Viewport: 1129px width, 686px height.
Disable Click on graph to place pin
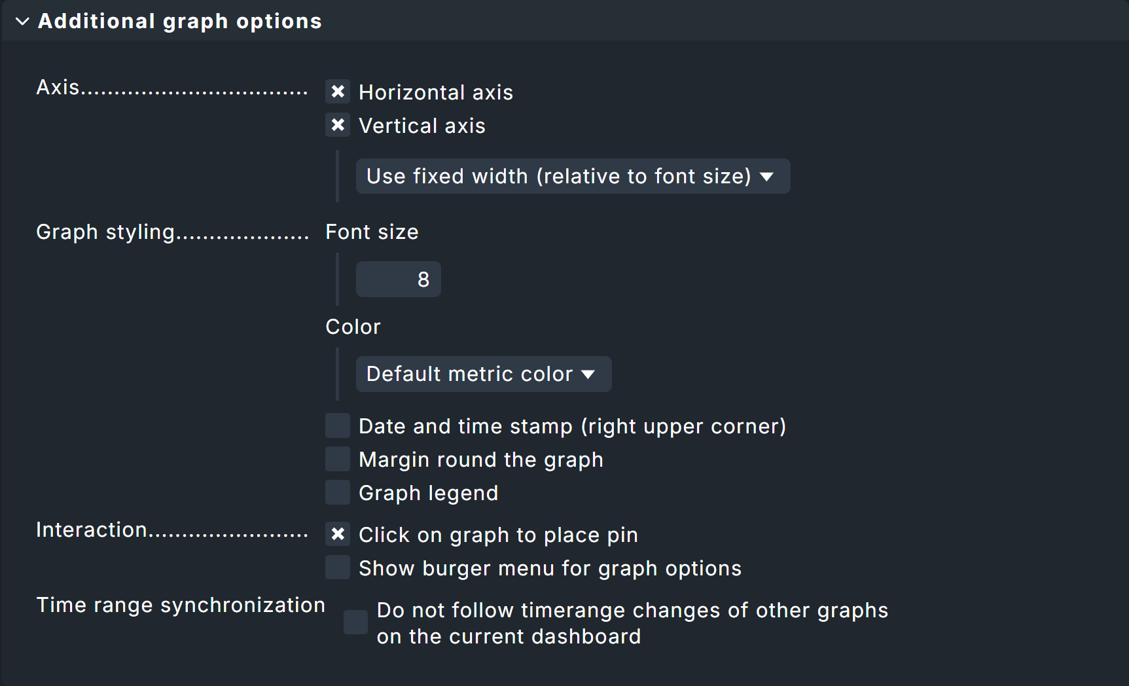(337, 534)
